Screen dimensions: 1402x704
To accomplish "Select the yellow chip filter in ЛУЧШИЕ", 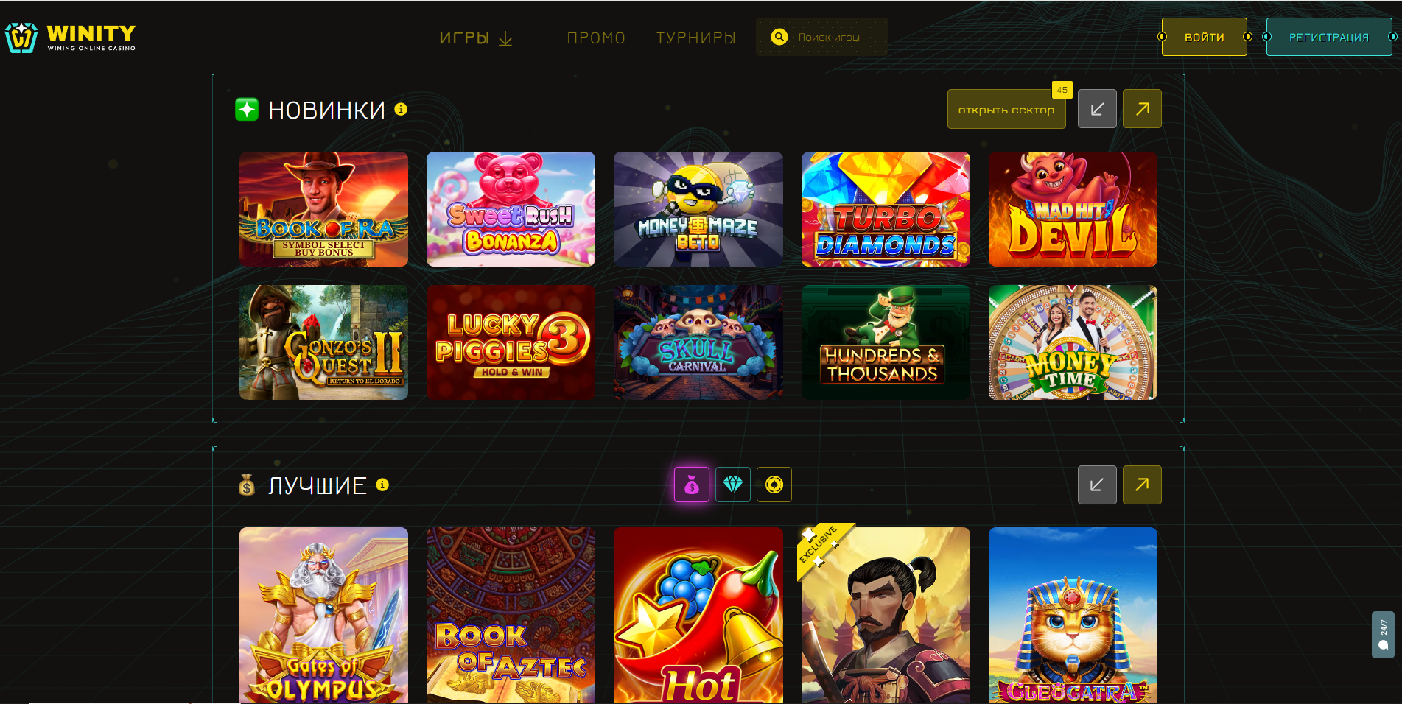I will coord(774,485).
